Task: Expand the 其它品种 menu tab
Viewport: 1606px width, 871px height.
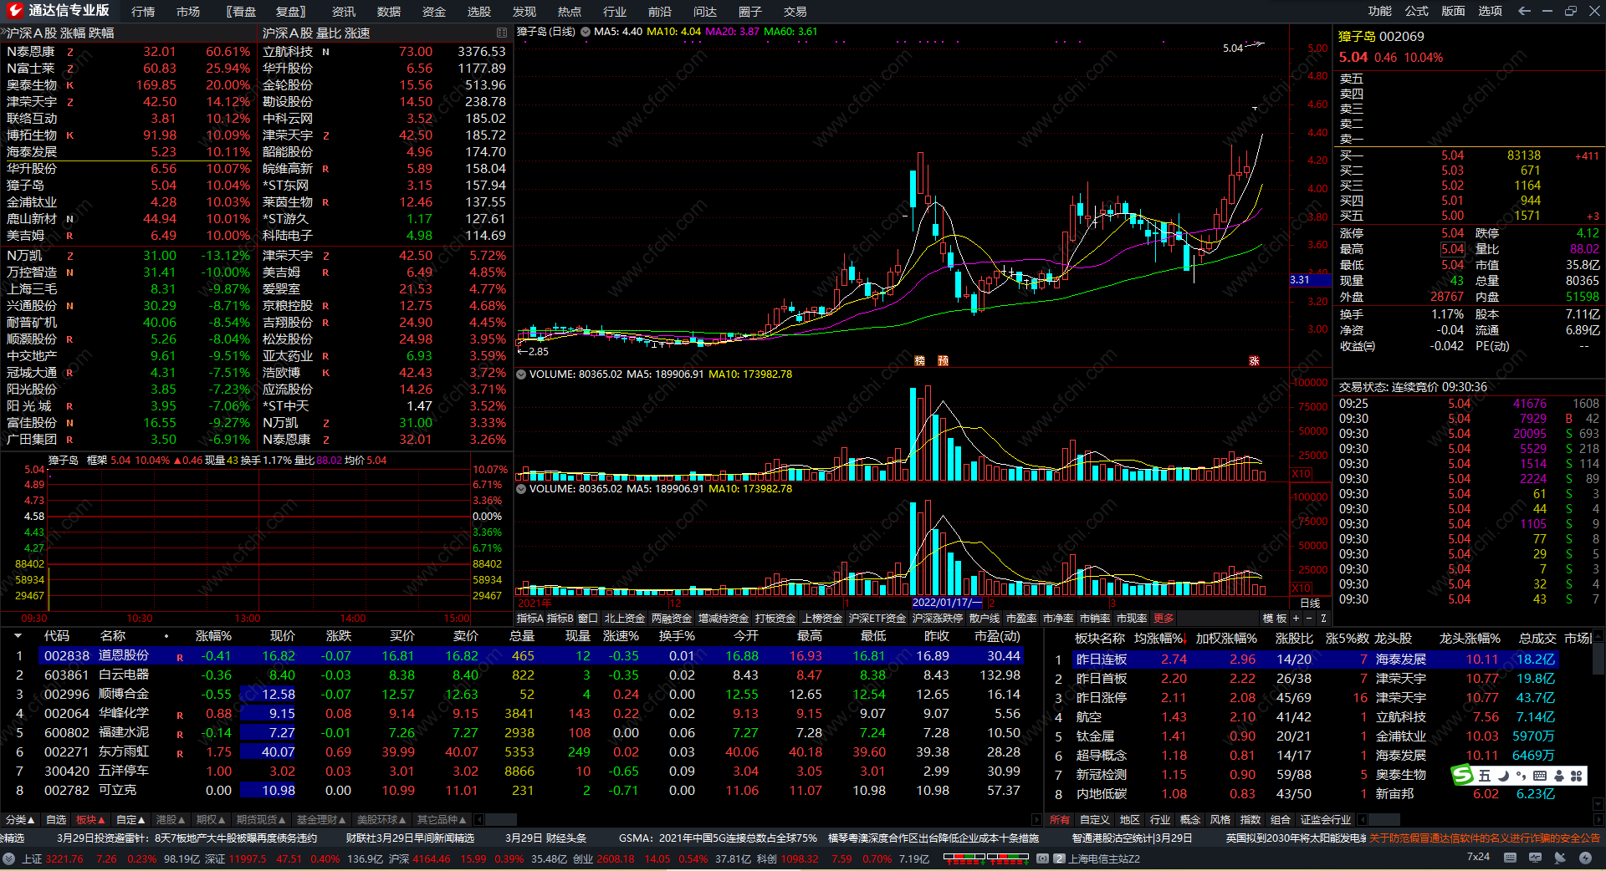Action: (x=442, y=820)
